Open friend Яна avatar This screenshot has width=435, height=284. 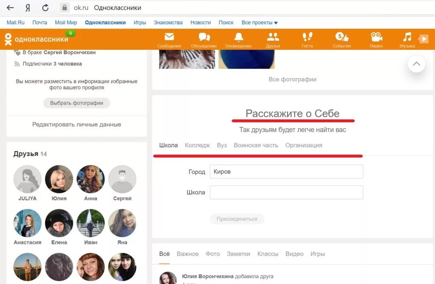click(122, 223)
